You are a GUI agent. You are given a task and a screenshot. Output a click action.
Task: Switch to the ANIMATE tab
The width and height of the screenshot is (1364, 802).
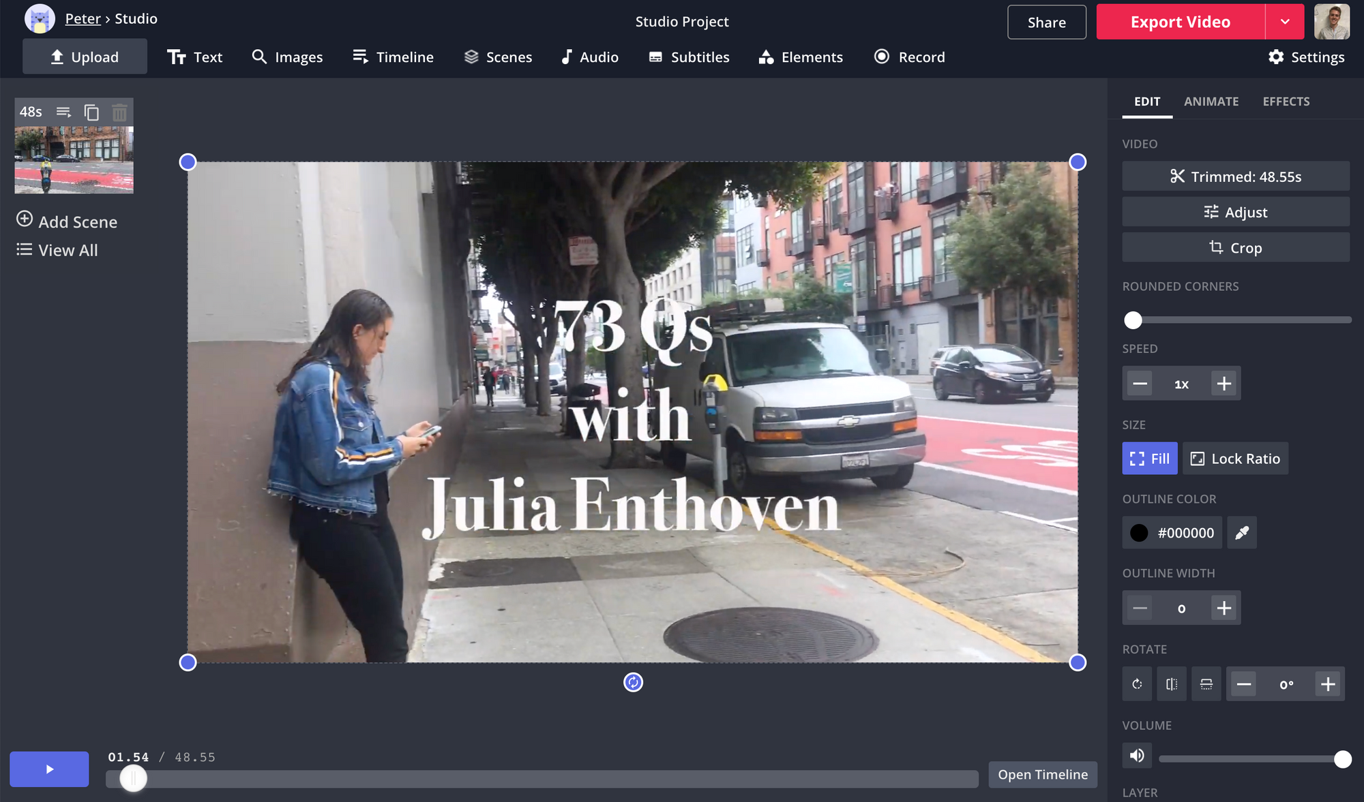(x=1211, y=102)
